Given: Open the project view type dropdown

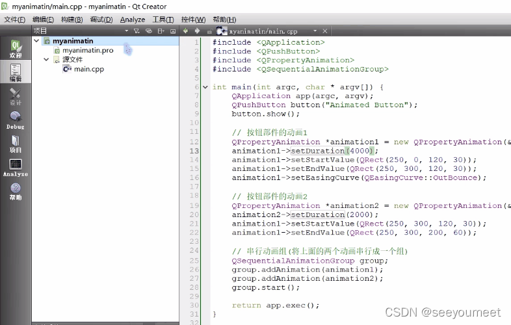Looking at the screenshot, I should (126, 31).
